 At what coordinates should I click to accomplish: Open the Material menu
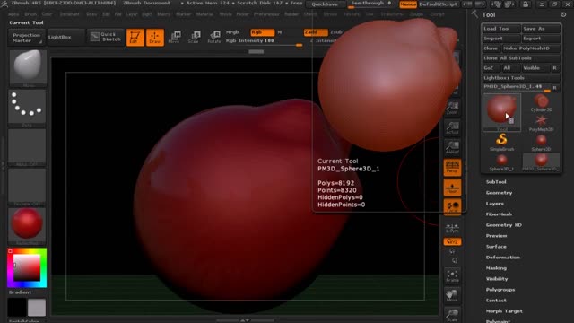point(204,14)
